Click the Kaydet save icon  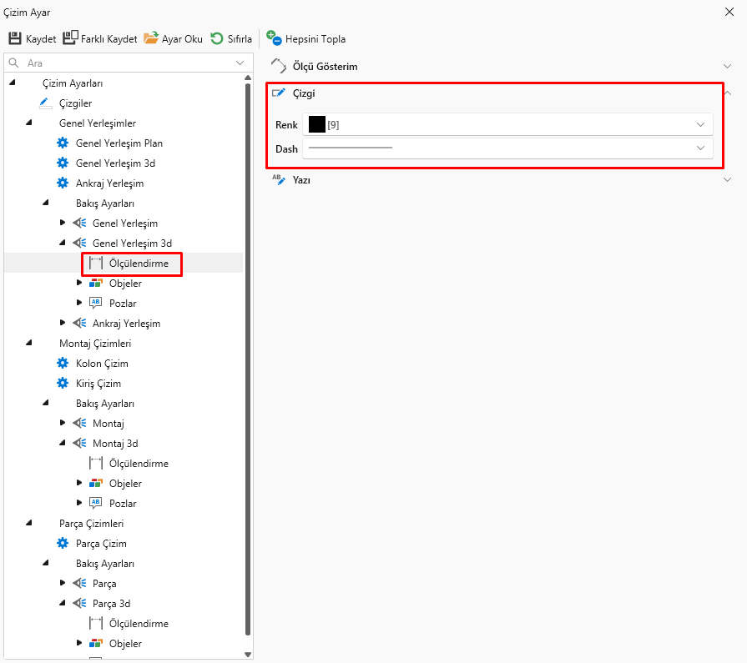click(15, 38)
